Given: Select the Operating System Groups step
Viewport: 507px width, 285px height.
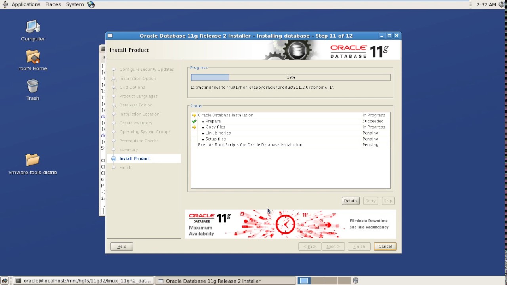Looking at the screenshot, I should [145, 132].
